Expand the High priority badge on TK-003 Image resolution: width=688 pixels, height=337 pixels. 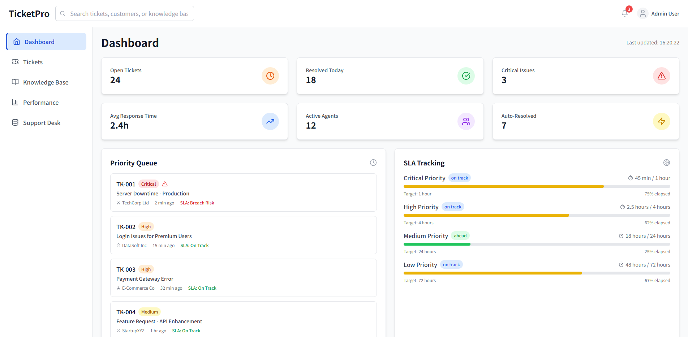(146, 269)
